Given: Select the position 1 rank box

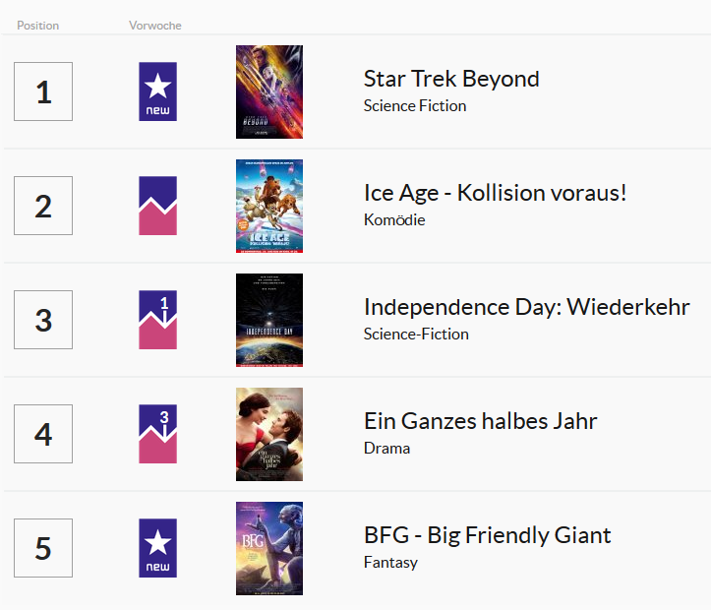Looking at the screenshot, I should (x=43, y=91).
